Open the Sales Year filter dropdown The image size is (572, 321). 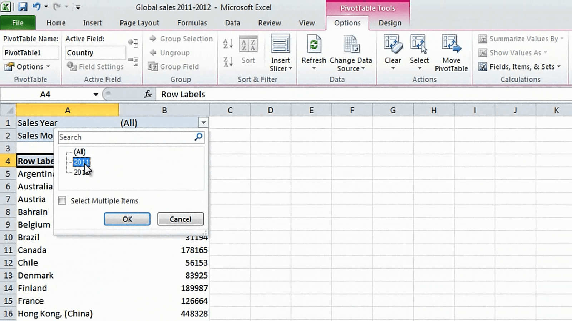[x=203, y=122]
